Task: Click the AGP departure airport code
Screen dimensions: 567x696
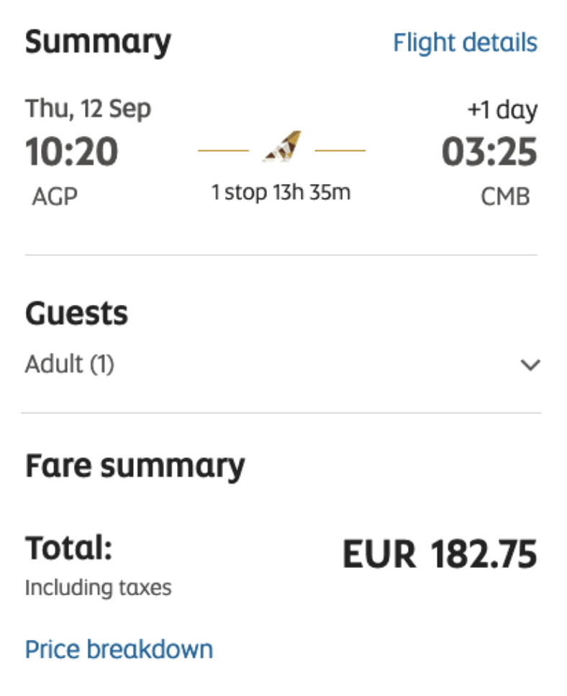Action: [55, 196]
